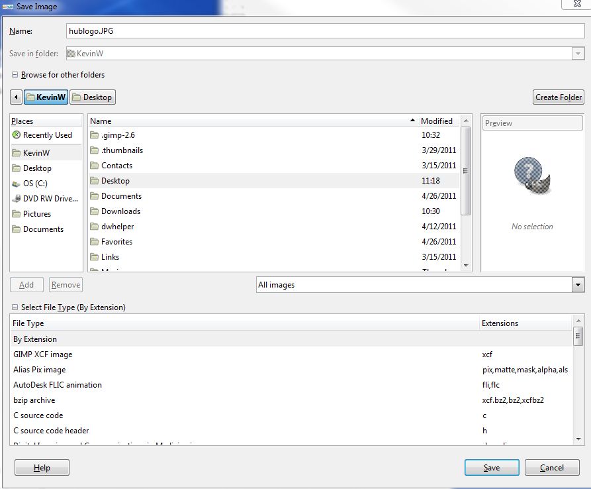Click the DVD RW Drive icon
This screenshot has height=489, width=591.
click(x=17, y=199)
